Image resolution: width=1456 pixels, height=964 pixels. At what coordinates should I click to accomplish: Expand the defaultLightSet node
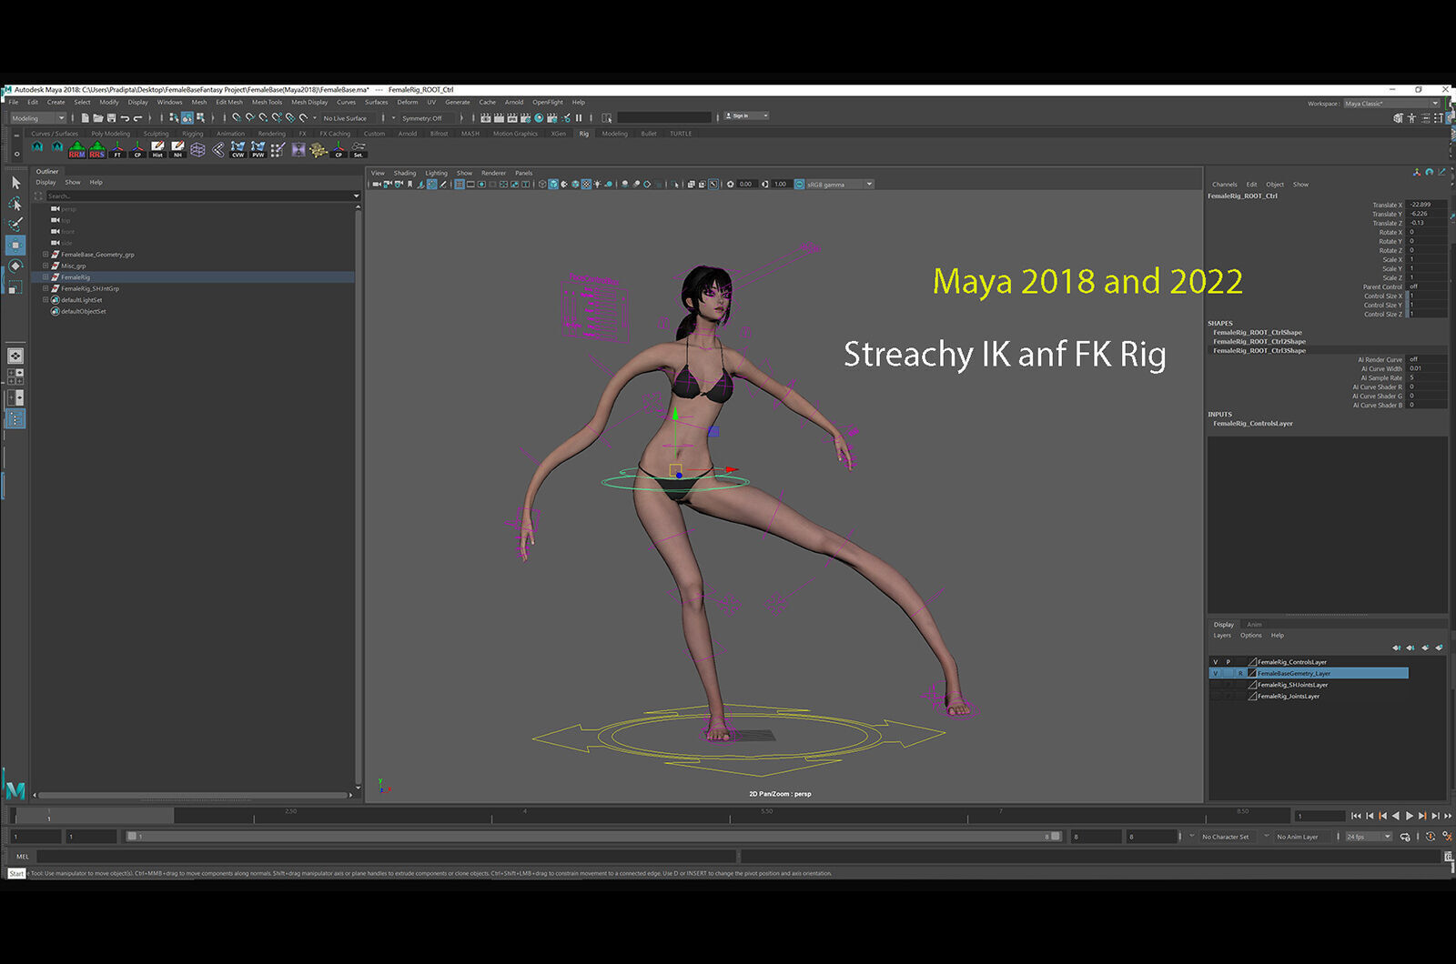[45, 300]
